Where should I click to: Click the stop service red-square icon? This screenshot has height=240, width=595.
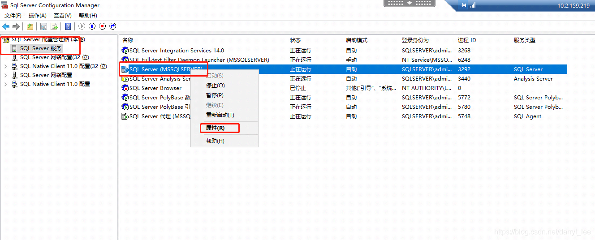103,26
